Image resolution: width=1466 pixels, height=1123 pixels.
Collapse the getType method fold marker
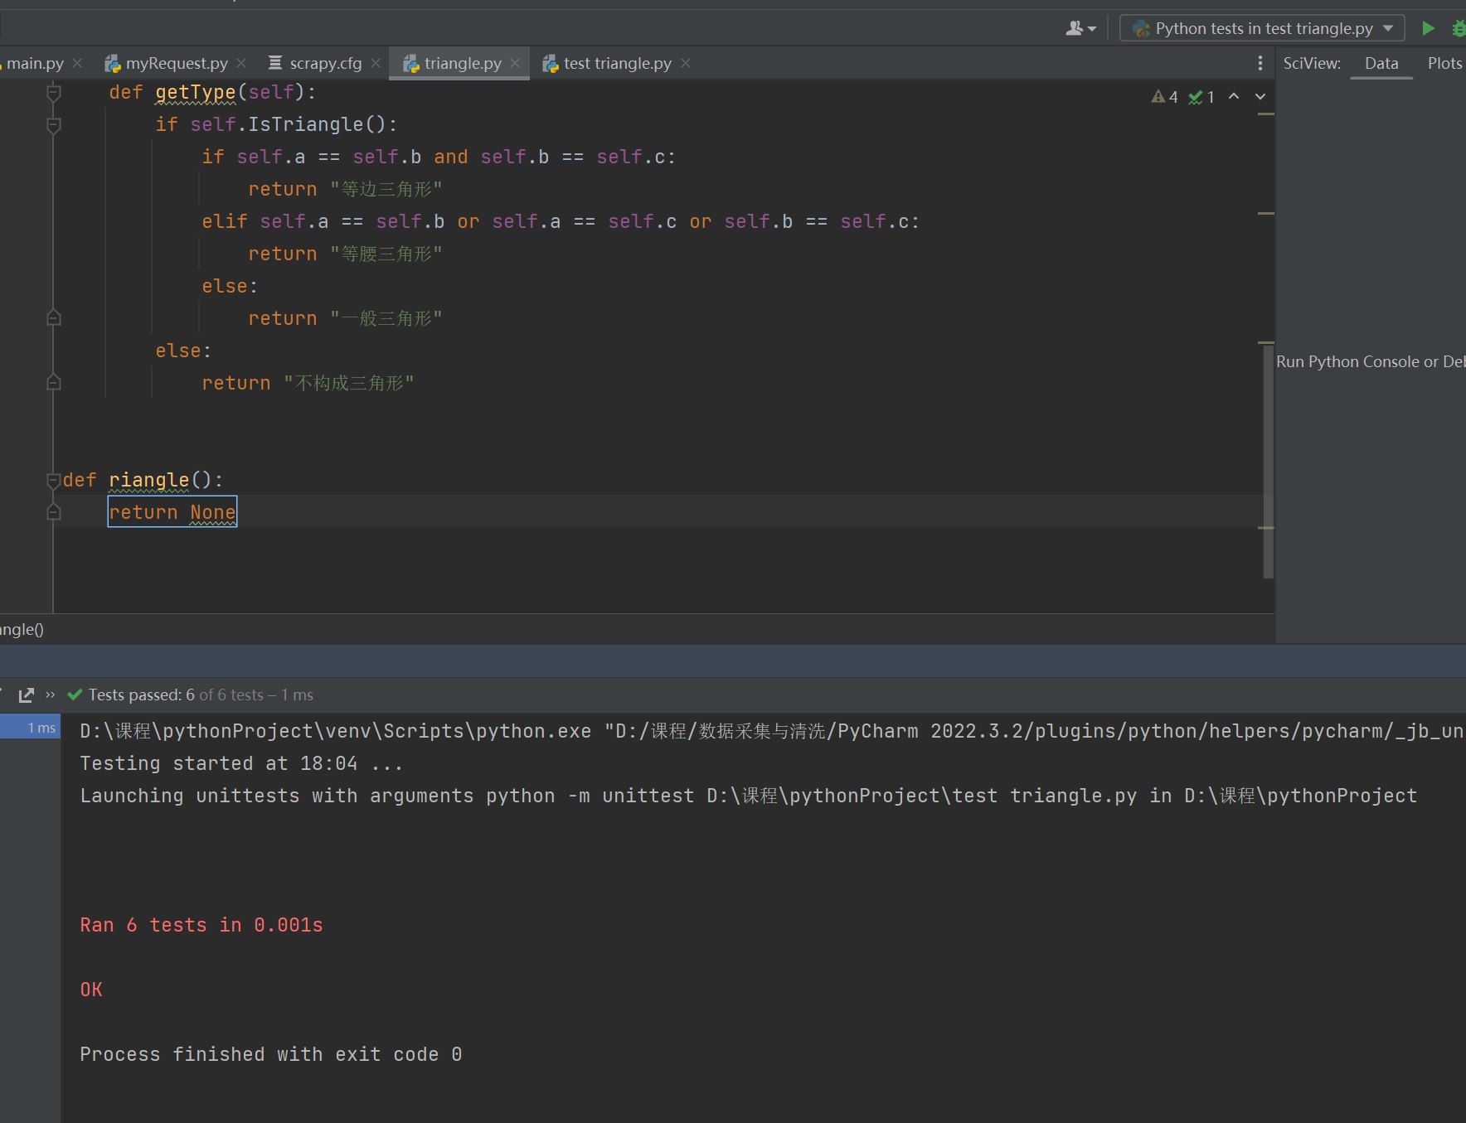tap(54, 92)
